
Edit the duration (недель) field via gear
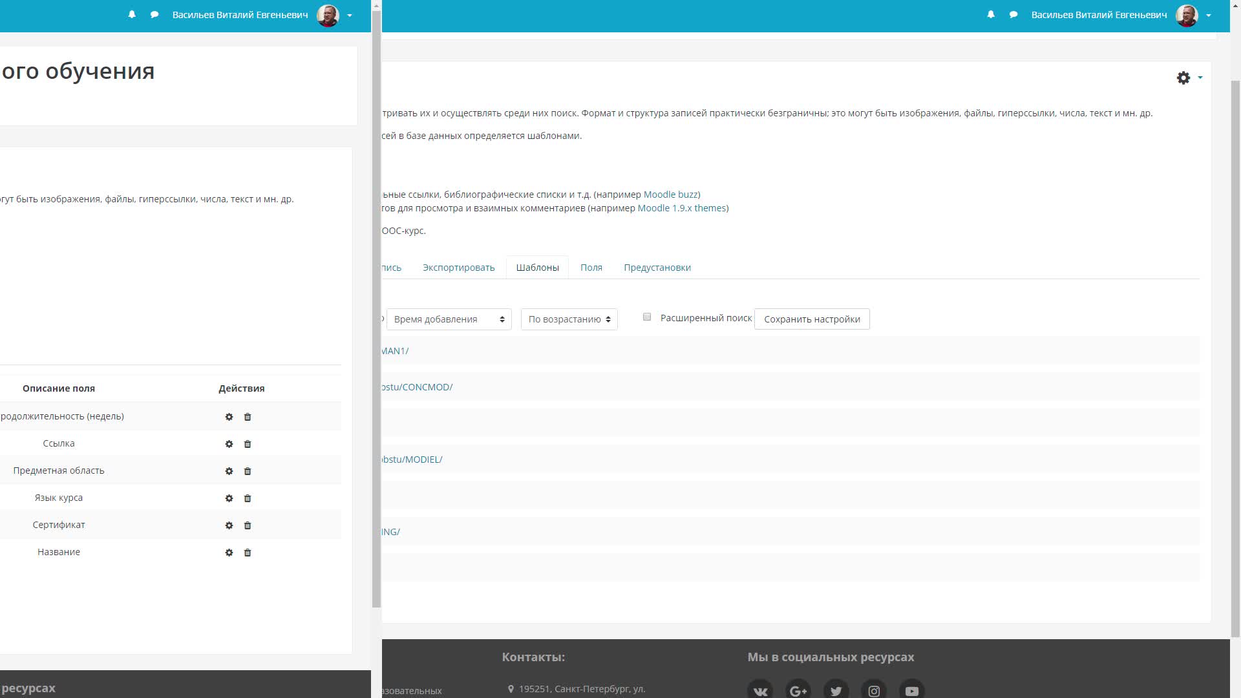pyautogui.click(x=229, y=417)
